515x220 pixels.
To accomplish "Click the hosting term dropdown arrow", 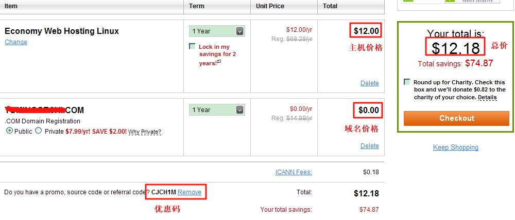I will (240, 31).
